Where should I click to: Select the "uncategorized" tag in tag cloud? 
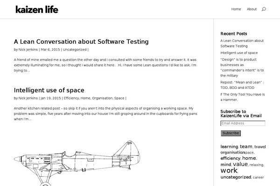(236, 177)
